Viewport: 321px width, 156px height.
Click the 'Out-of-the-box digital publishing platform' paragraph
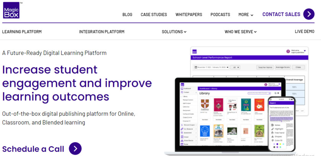click(68, 118)
